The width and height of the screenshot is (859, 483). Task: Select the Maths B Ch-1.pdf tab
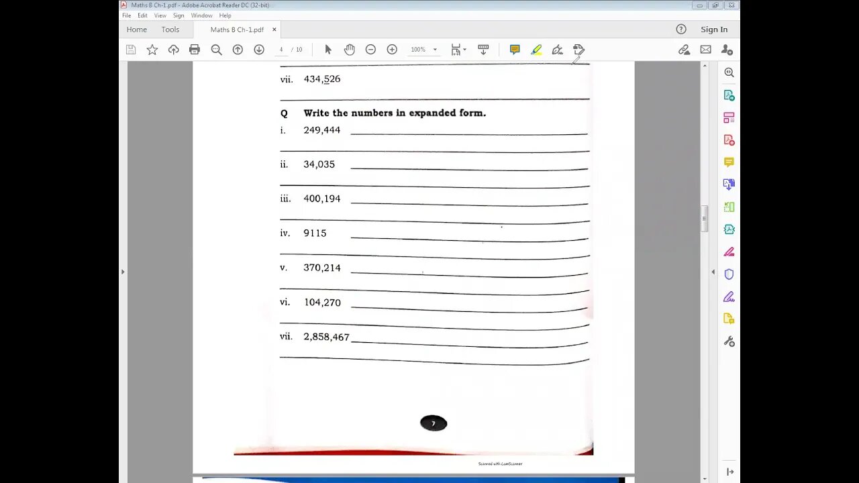pos(237,30)
